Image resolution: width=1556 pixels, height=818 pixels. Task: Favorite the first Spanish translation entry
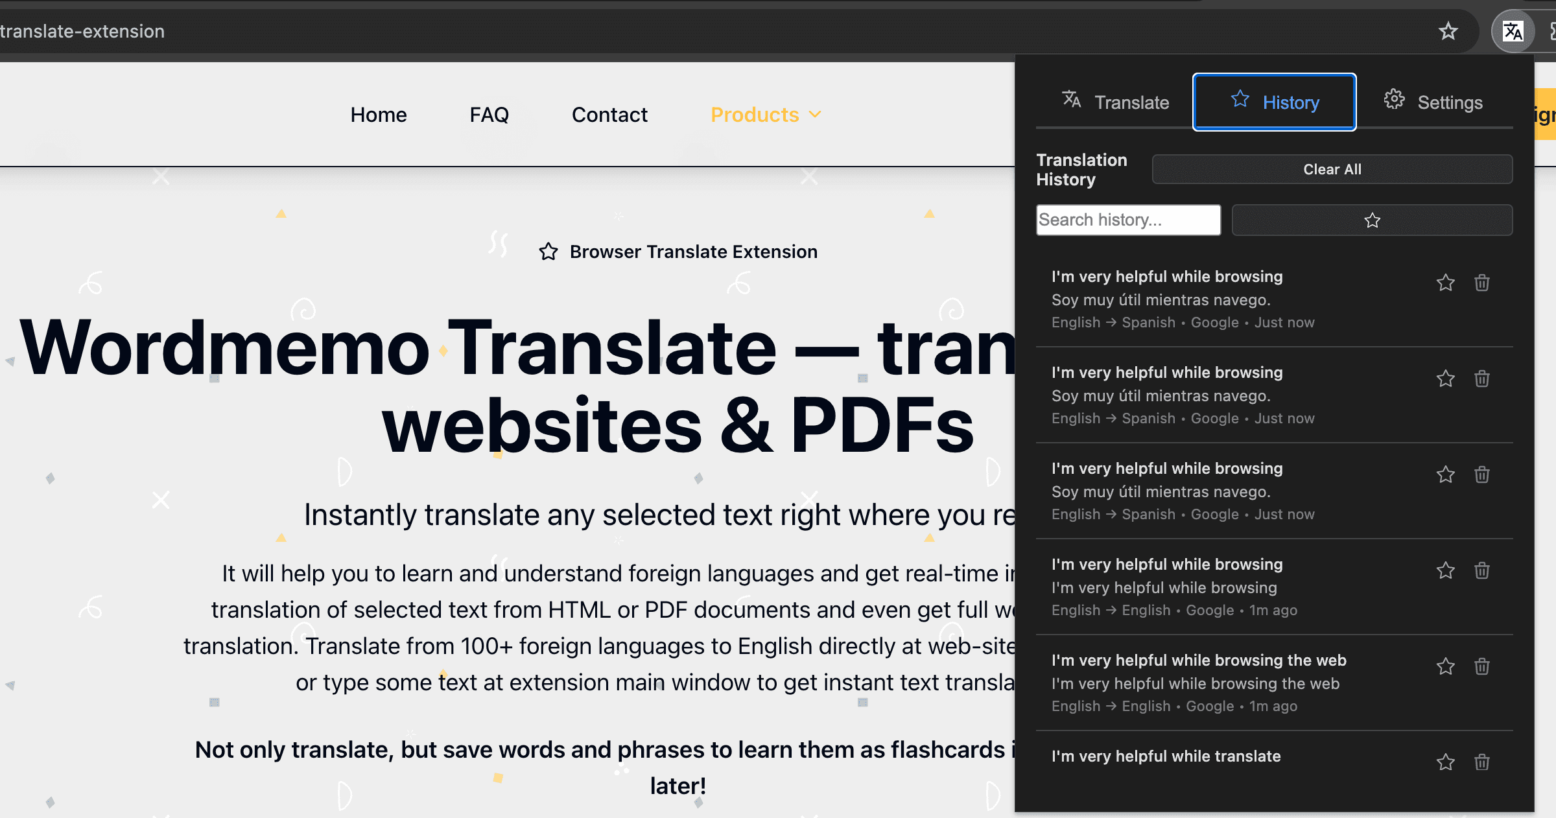click(x=1445, y=283)
